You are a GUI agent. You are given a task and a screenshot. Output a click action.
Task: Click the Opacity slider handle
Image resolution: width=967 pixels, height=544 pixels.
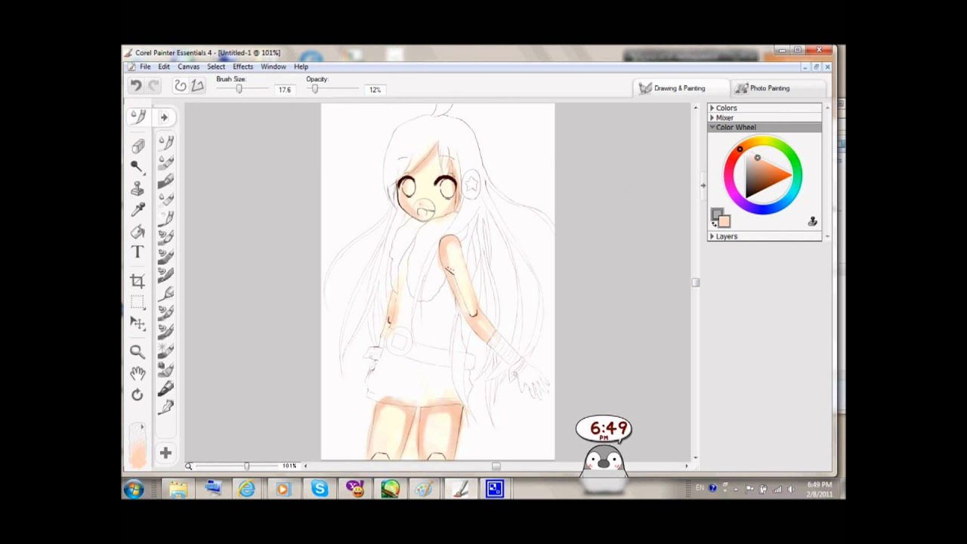315,89
